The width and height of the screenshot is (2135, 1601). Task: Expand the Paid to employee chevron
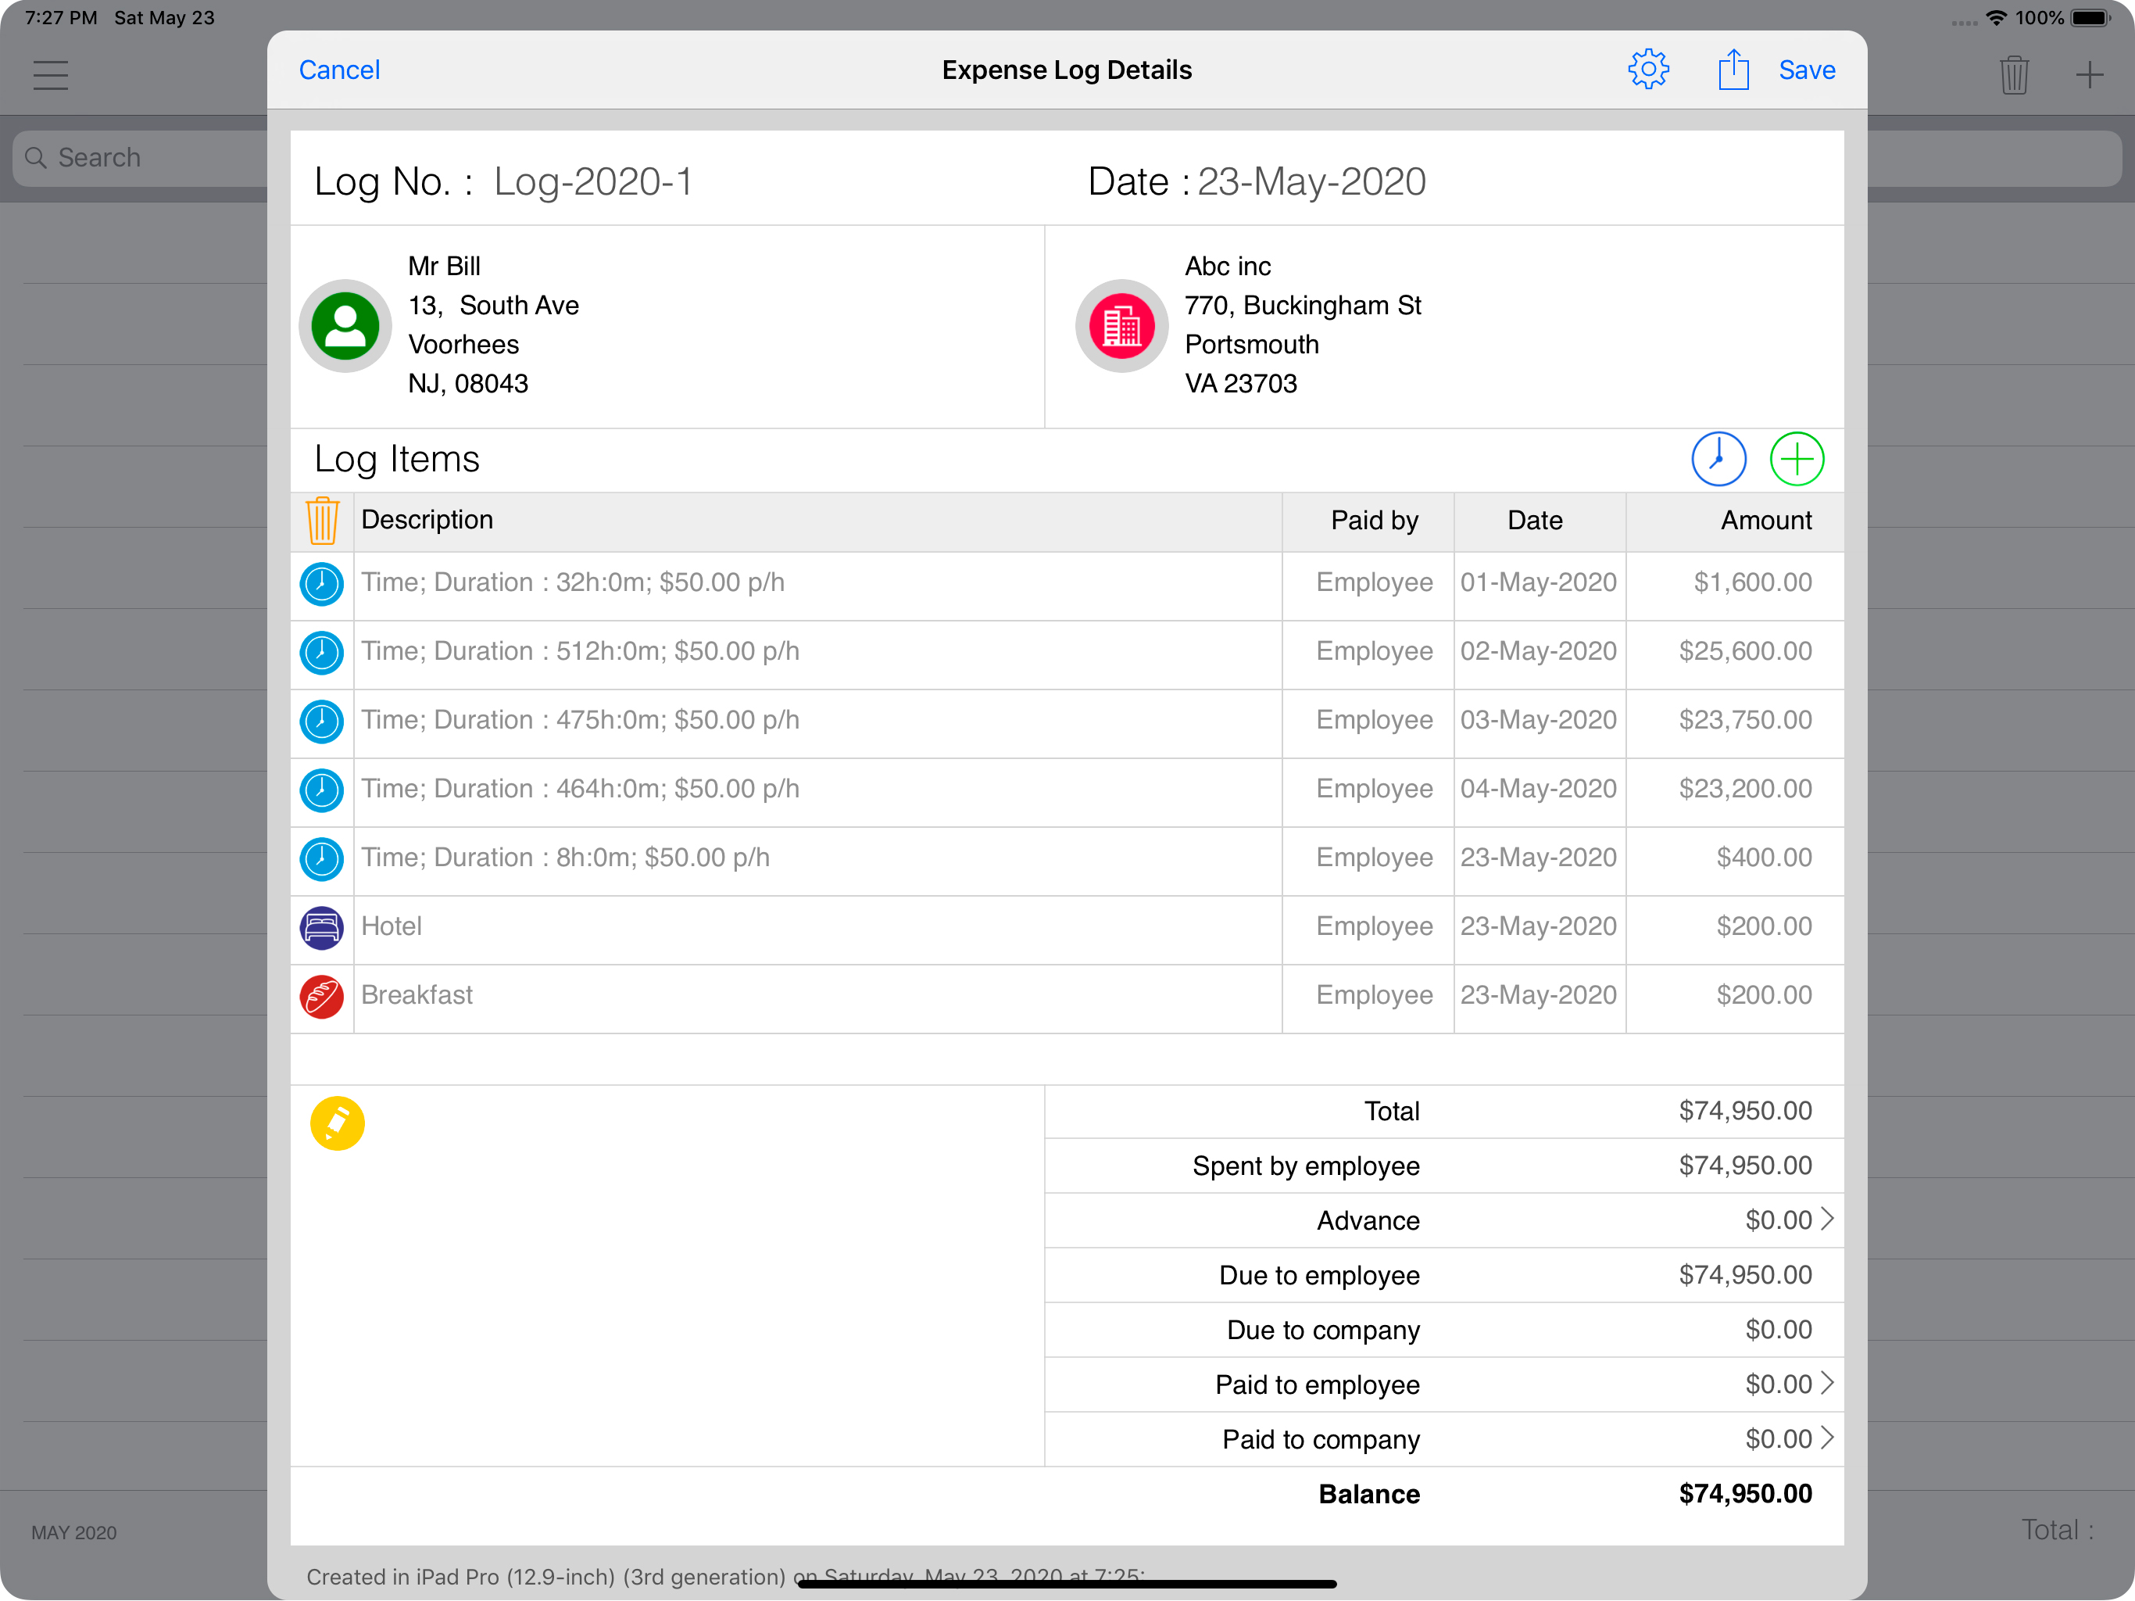(x=1826, y=1383)
